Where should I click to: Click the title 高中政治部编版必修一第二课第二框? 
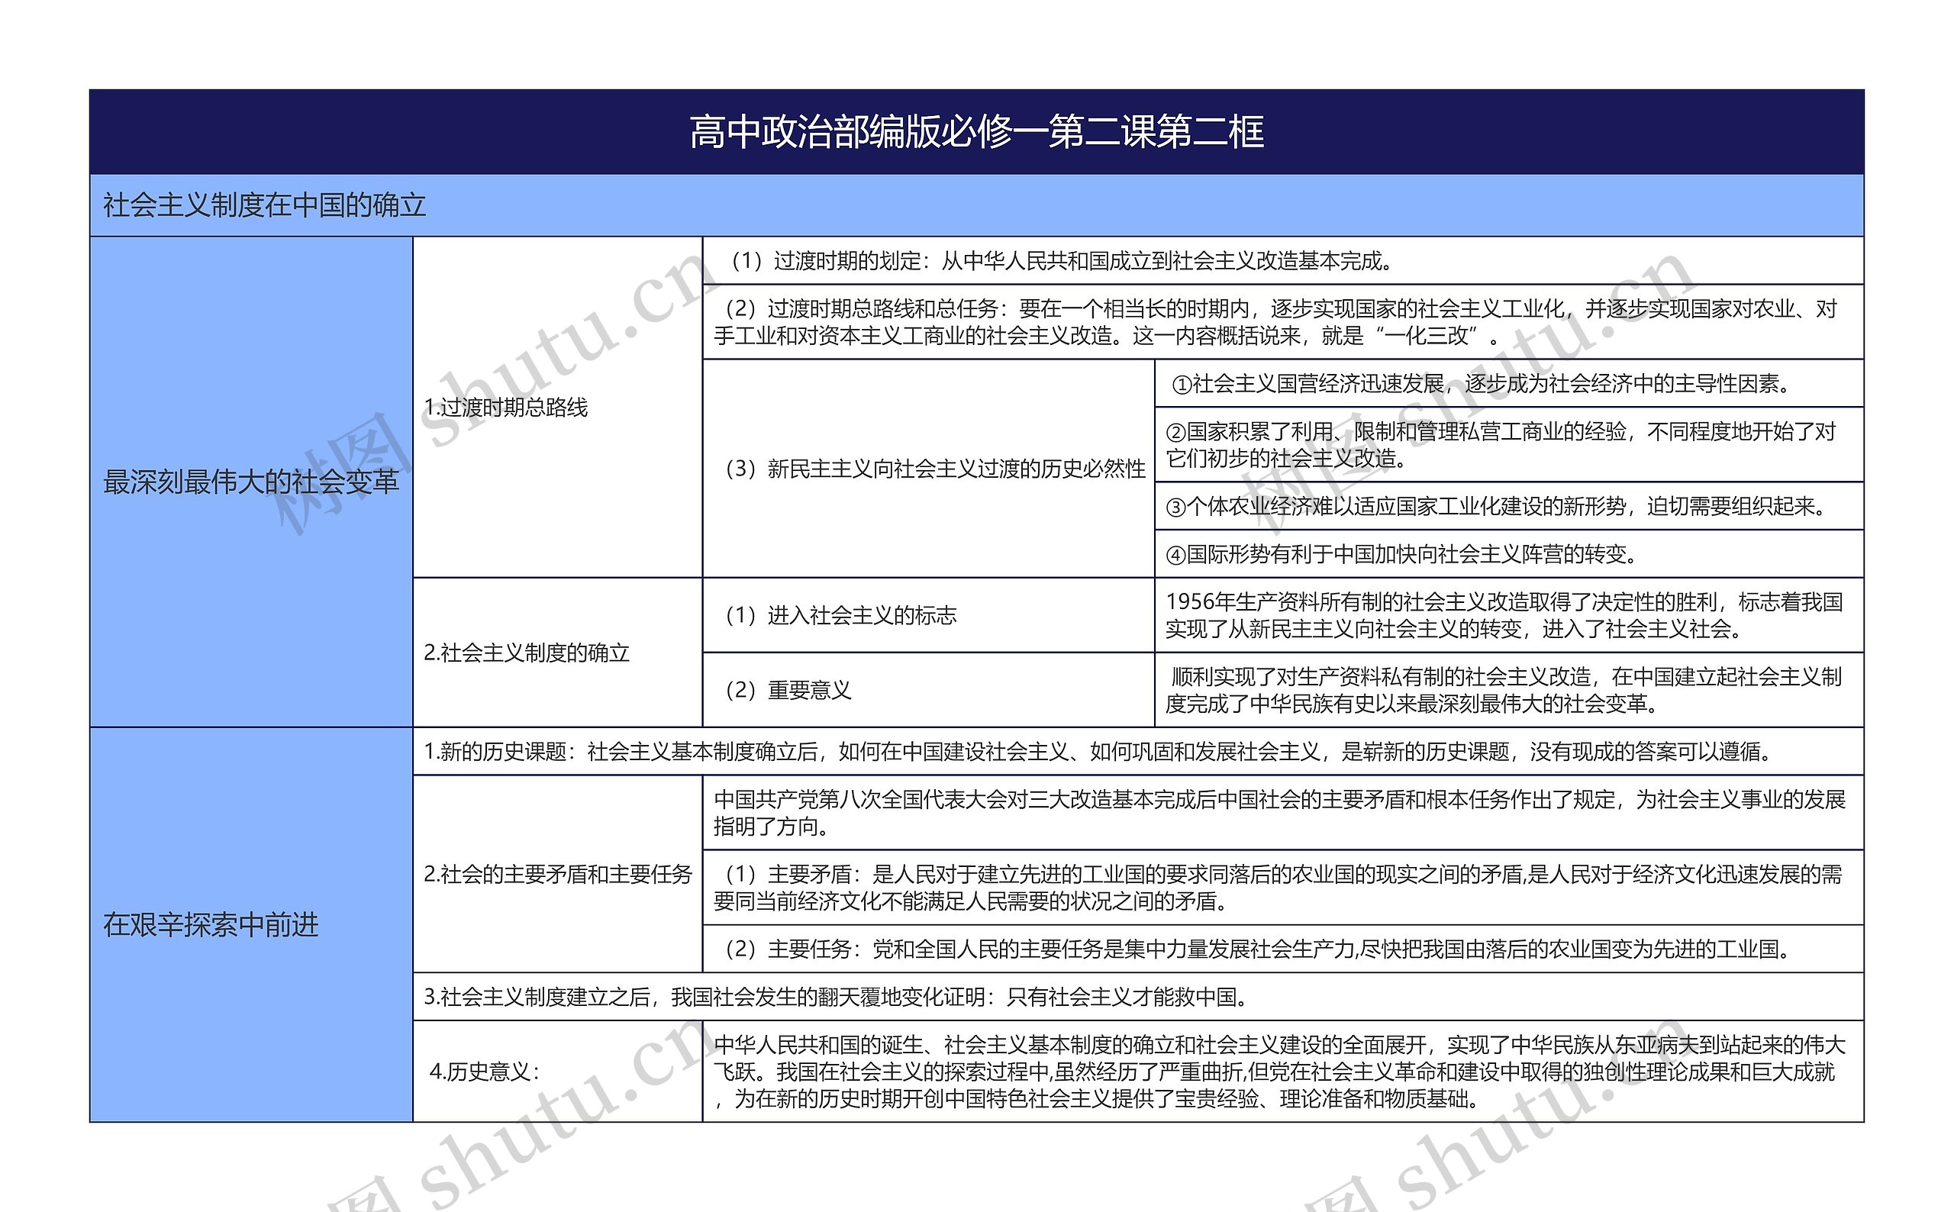click(x=976, y=132)
